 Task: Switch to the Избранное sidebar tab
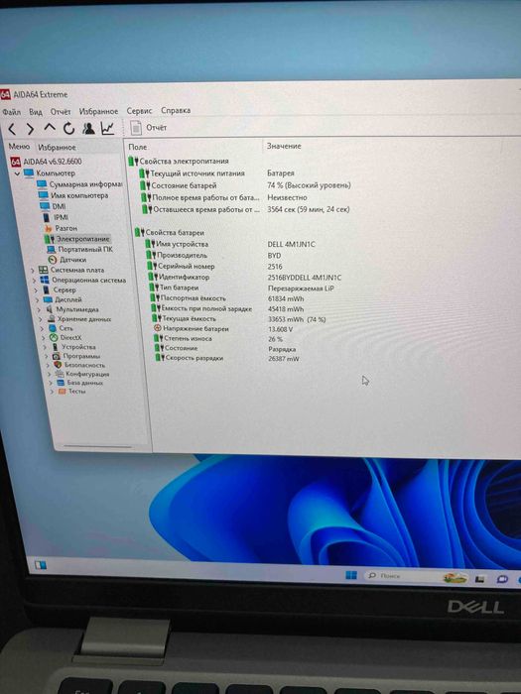coord(57,147)
